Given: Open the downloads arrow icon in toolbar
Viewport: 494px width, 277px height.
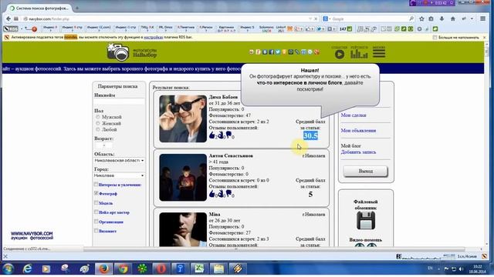Looking at the screenshot, I should point(442,18).
